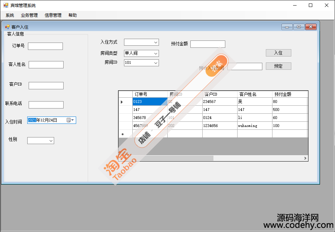This screenshot has height=232, width=335.
Task: Close the 客户入住 child window
Action: tap(311, 27)
